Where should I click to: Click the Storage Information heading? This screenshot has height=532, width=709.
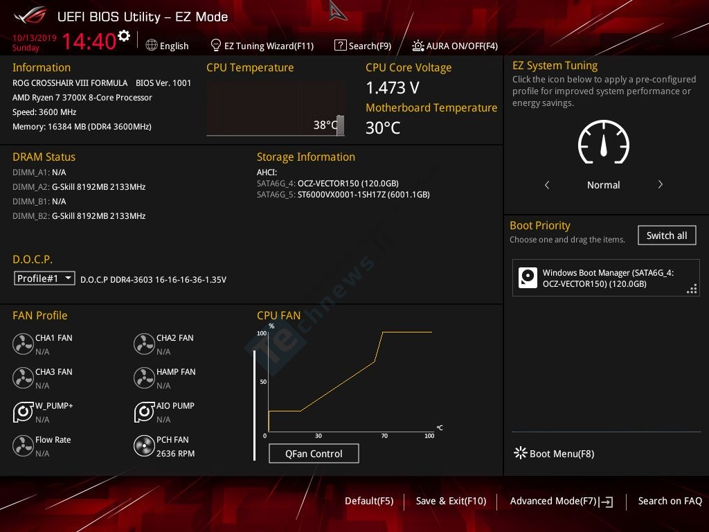click(306, 157)
